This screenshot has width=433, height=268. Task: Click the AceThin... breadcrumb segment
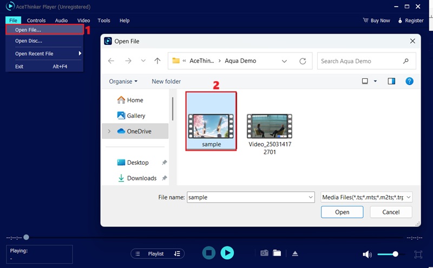(x=201, y=61)
